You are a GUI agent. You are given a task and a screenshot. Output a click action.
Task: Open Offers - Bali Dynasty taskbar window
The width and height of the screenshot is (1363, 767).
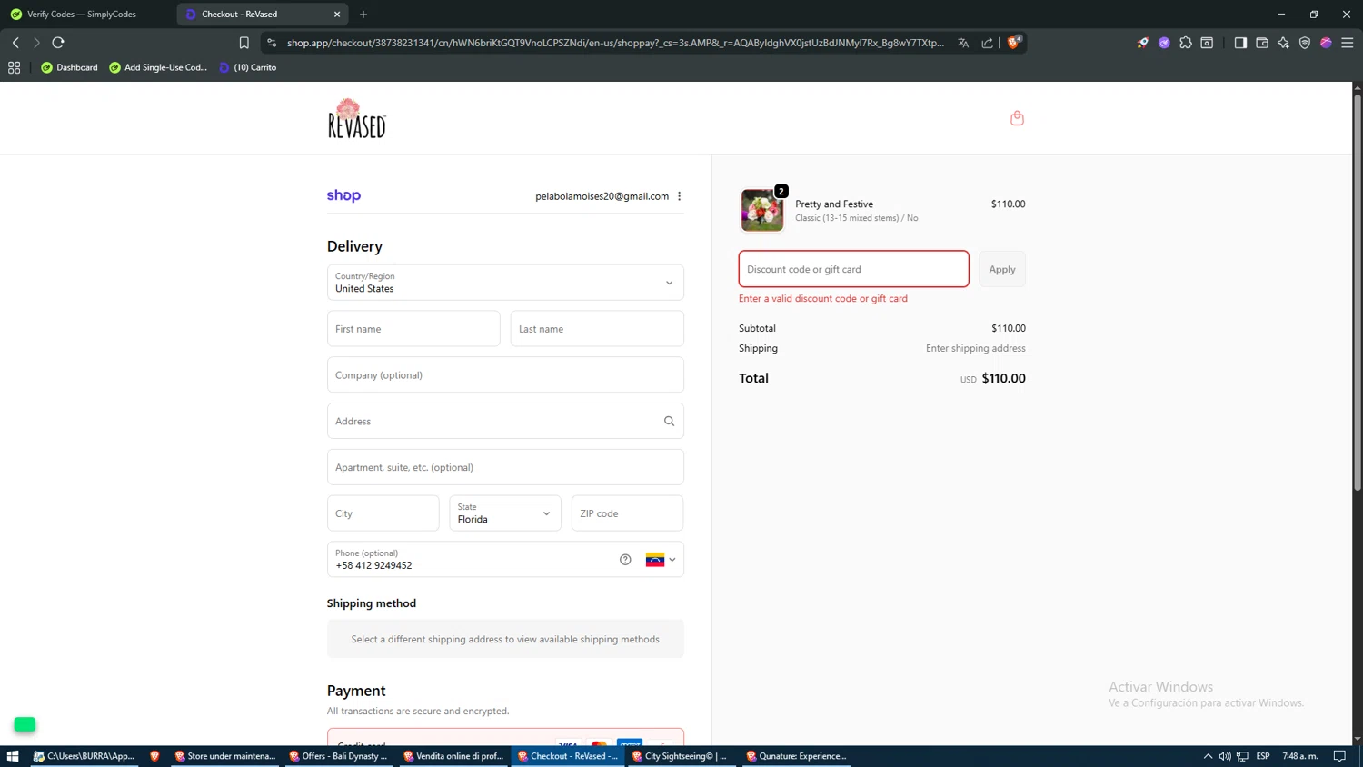coord(340,756)
